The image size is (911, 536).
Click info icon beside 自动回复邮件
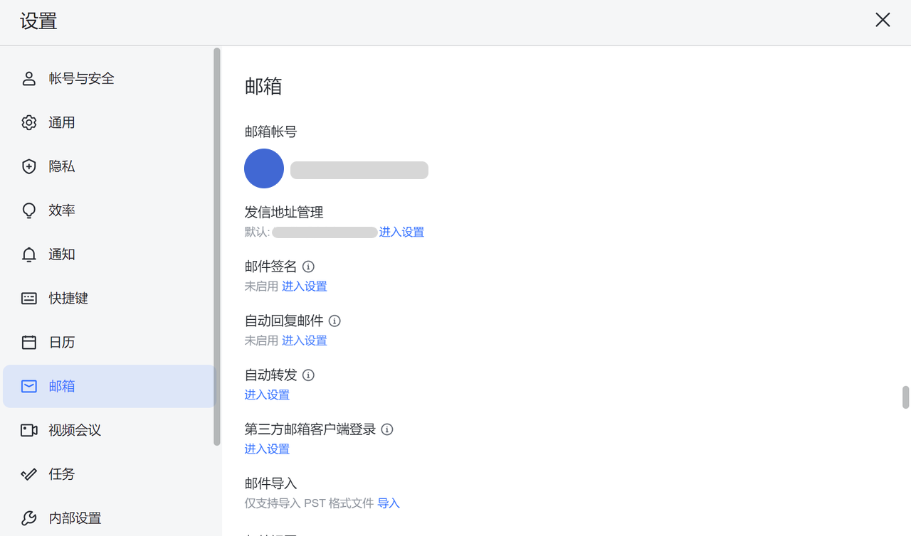(335, 321)
